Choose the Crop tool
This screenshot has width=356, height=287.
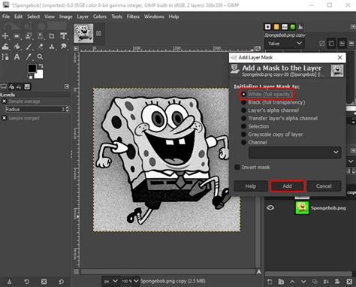[52, 36]
